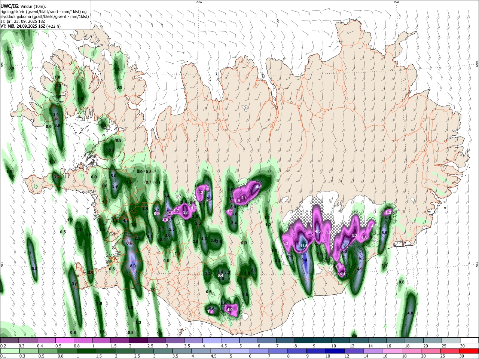Click the '0.1' label on the lower scale
The width and height of the screenshot is (479, 359).
(x=3, y=356)
